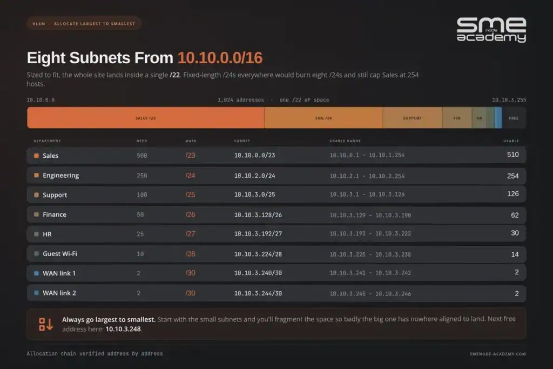Click the blue WAN link 1 marker
Viewport: 553px width, 369px height.
36,273
